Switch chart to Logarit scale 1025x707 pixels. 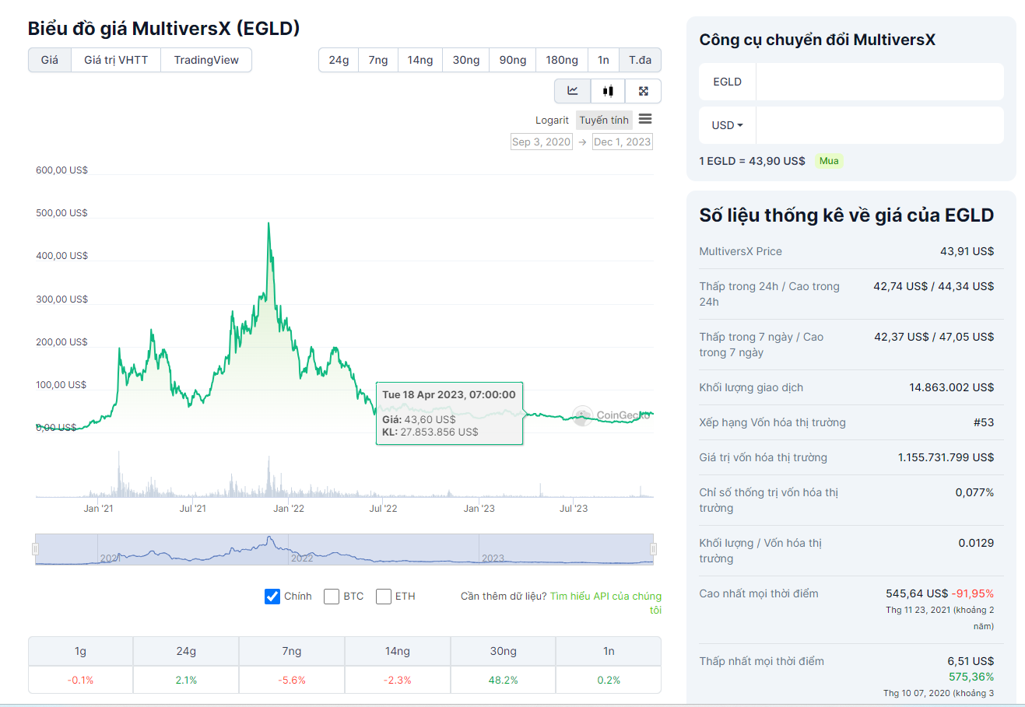coord(552,120)
